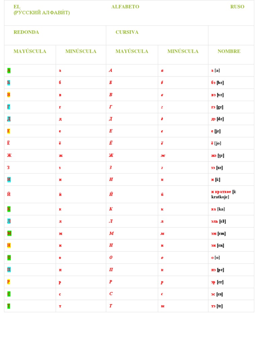Click the NOMBRE column header
The image size is (258, 345).
pyautogui.click(x=229, y=51)
